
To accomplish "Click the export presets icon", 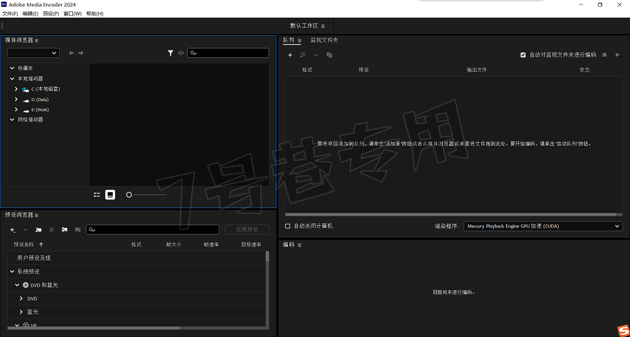I will coord(77,230).
